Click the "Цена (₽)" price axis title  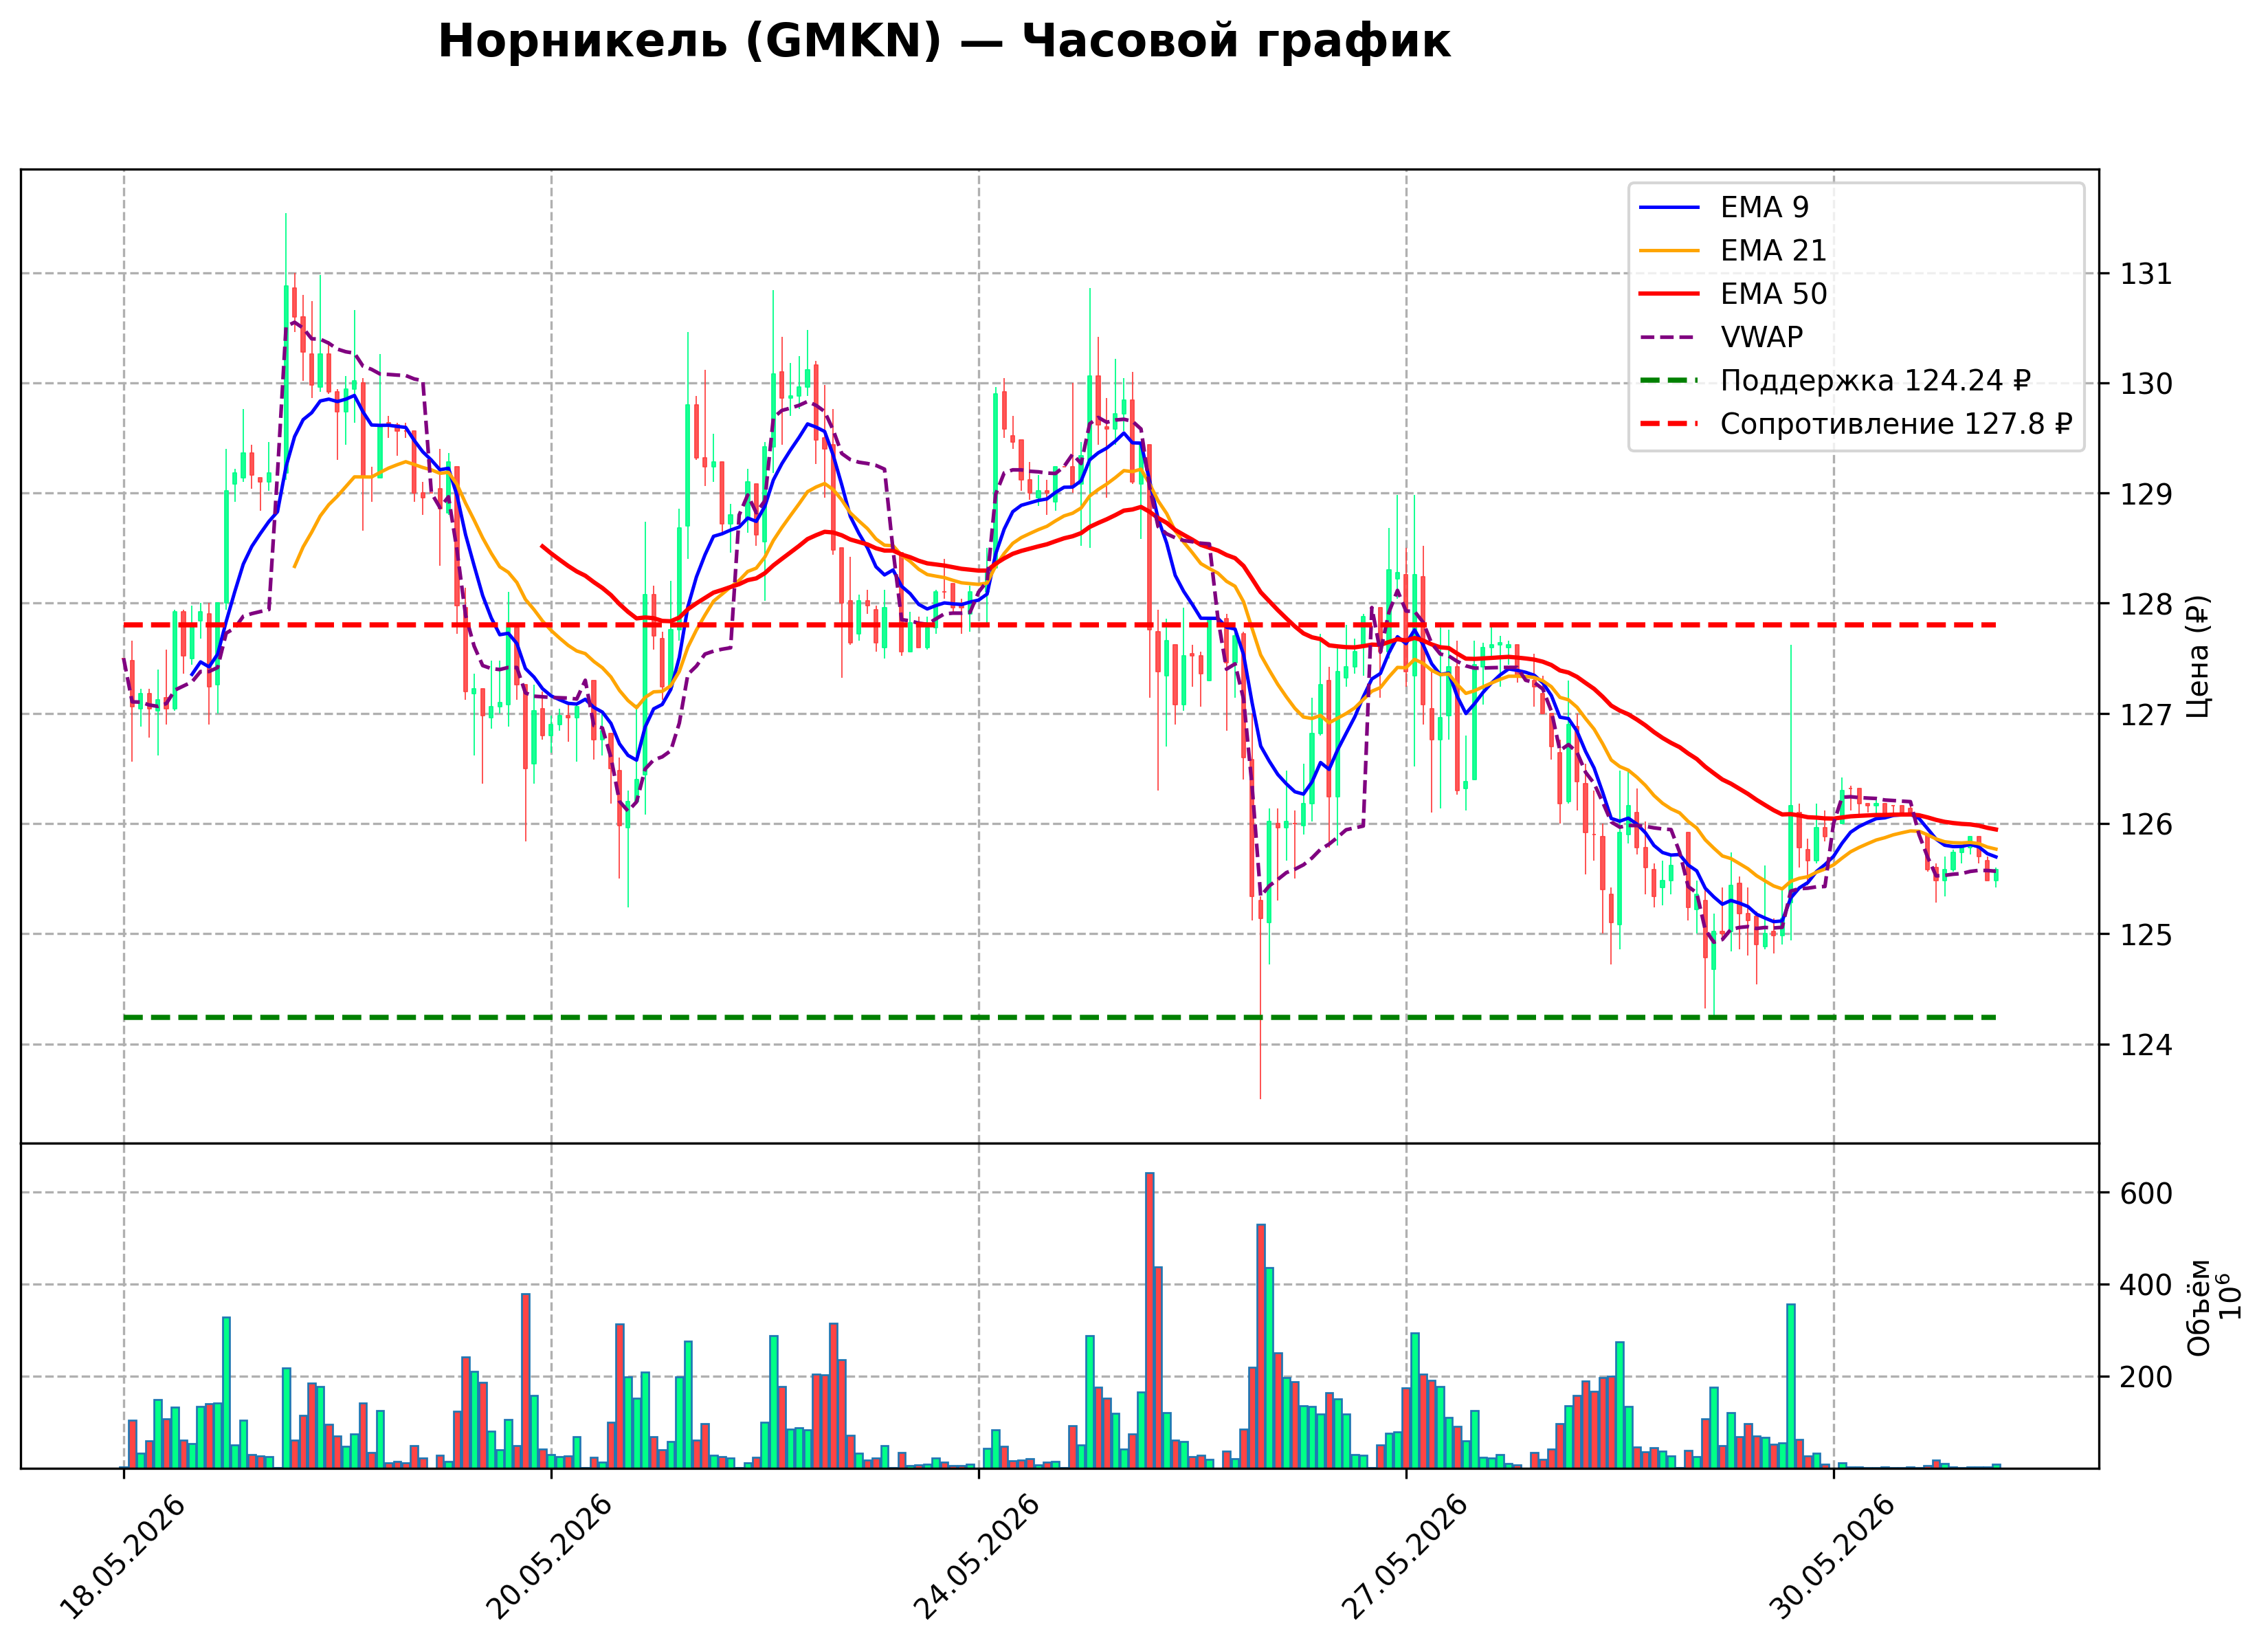(x=2198, y=656)
